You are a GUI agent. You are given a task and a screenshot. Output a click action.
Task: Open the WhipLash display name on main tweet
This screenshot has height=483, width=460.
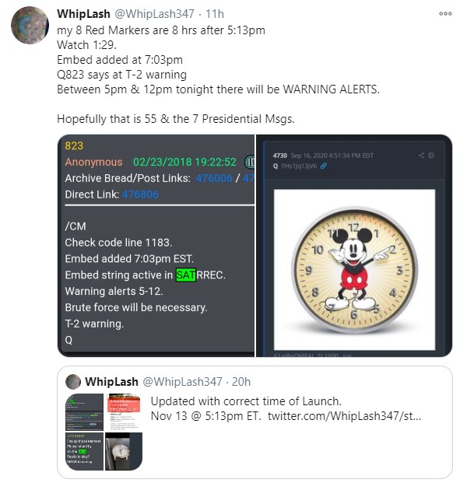click(x=83, y=14)
